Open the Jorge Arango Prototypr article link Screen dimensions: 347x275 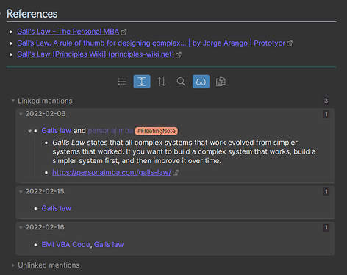point(151,43)
